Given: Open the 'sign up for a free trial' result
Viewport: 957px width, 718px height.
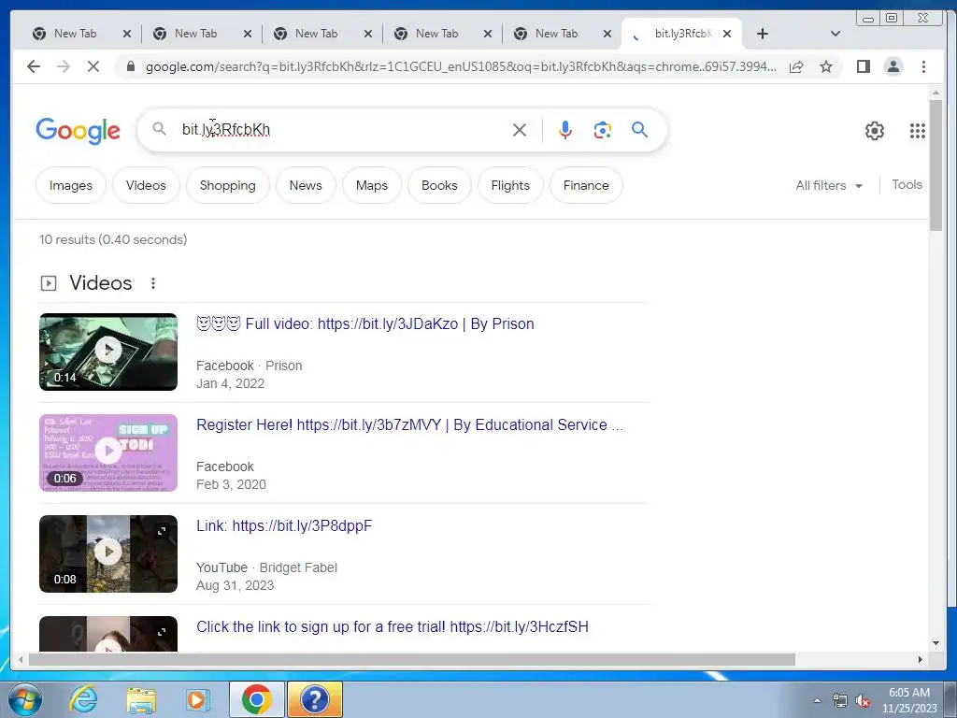Looking at the screenshot, I should point(393,626).
